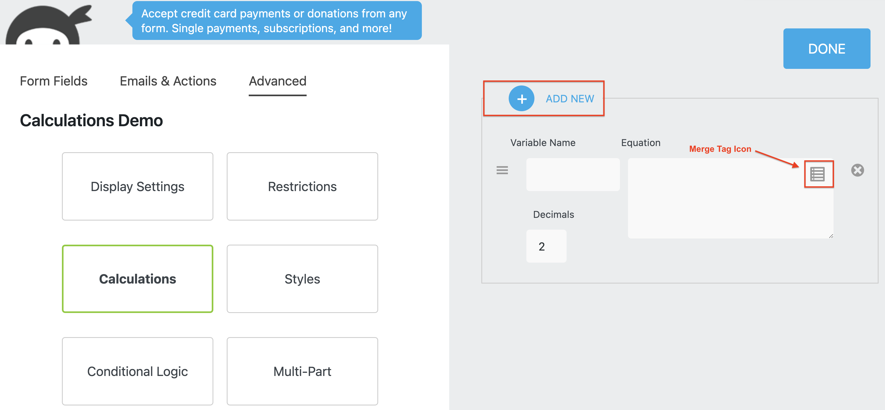Switch to the Form Fields tab
This screenshot has height=410, width=885.
(x=53, y=81)
